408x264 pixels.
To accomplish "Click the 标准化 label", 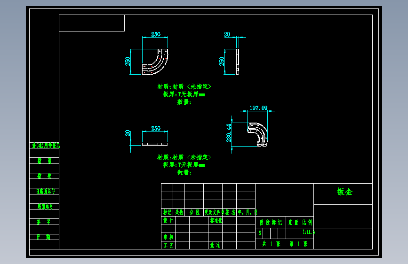I will pos(216,221).
